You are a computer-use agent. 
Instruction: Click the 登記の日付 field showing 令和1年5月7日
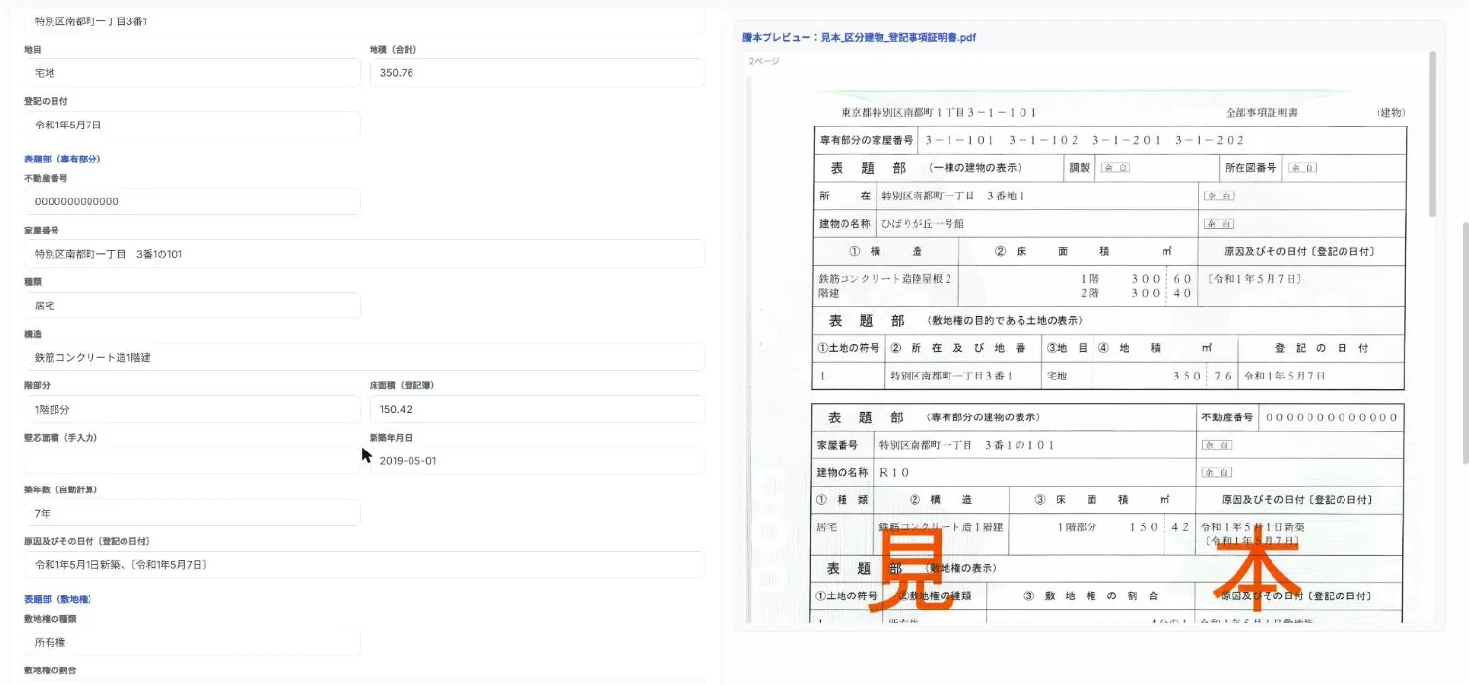pos(192,125)
